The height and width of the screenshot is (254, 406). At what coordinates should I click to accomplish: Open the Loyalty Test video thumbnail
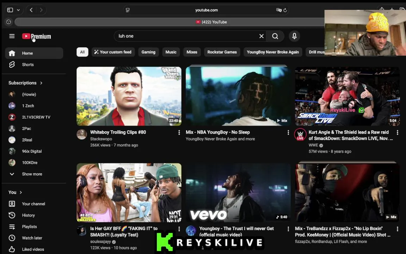point(129,193)
